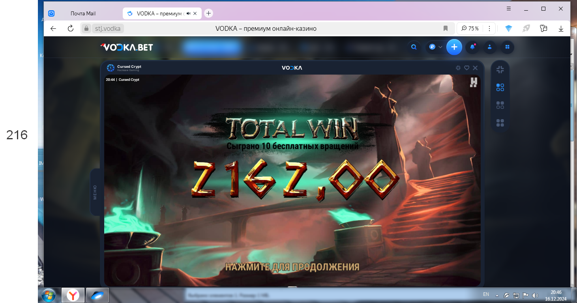
Task: Open the browser hamburger menu
Action: tap(509, 9)
